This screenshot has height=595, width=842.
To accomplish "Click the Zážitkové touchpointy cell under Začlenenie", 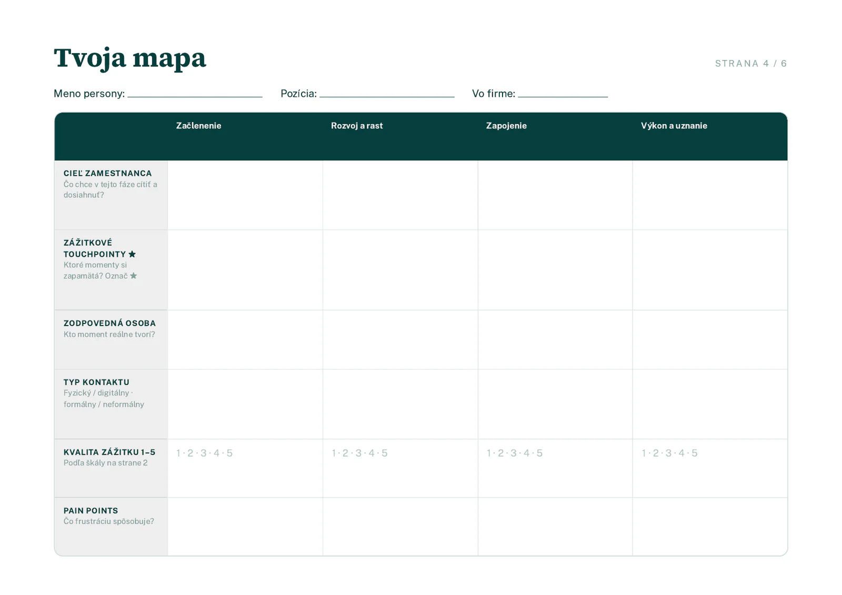I will [245, 270].
